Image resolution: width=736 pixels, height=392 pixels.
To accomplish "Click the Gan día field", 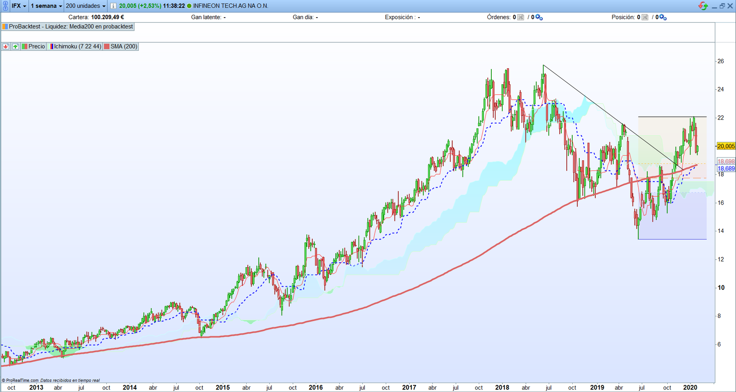I will [305, 17].
